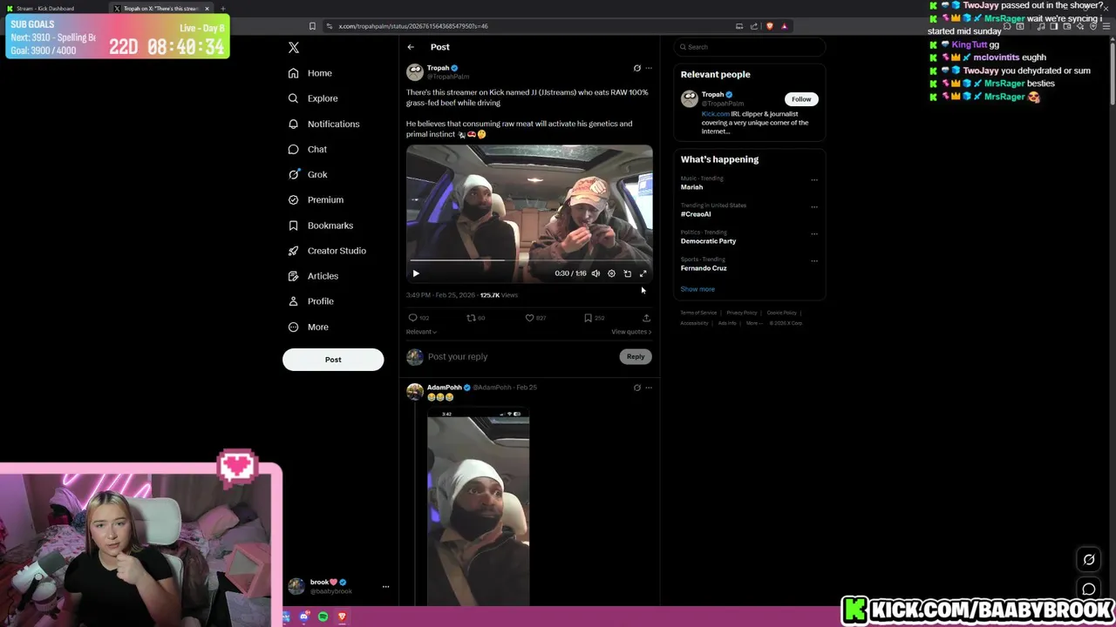1116x627 pixels.
Task: Open Chat from the sidebar
Action: (x=308, y=149)
